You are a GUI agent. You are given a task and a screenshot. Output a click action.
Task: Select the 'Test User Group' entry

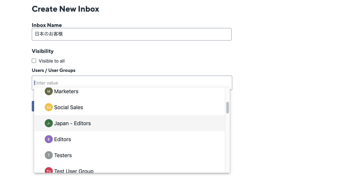74,171
